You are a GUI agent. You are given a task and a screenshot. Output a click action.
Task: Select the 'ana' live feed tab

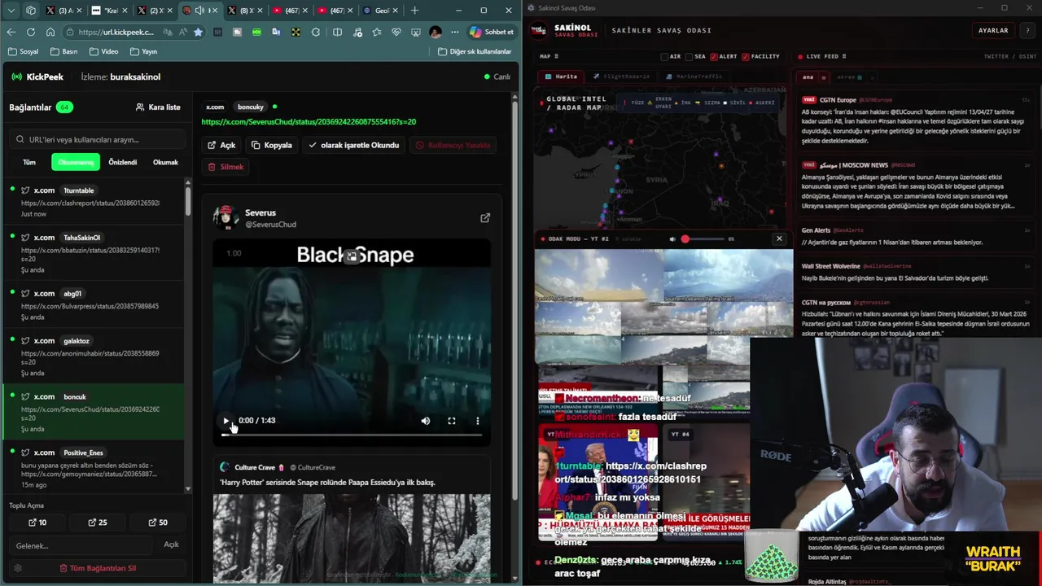[x=808, y=77]
